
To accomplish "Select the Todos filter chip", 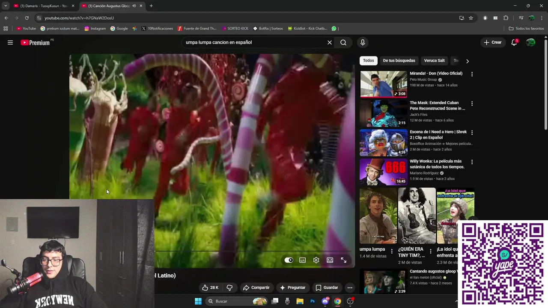I will (369, 61).
